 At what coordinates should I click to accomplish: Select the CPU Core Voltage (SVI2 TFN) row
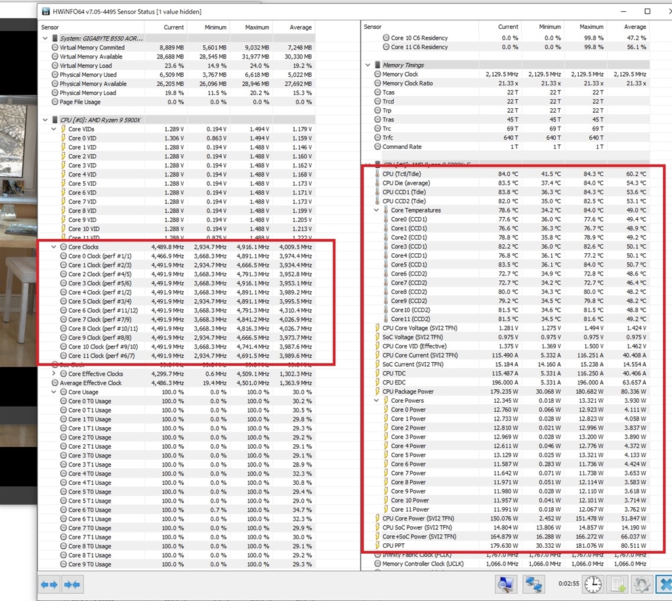(506, 327)
